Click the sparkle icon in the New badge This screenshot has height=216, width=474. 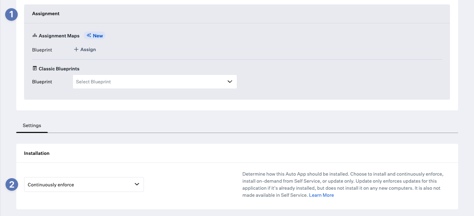click(89, 36)
